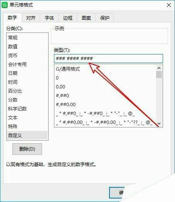
Task: Choose G/通用格式 from the type list
Action: click(105, 69)
